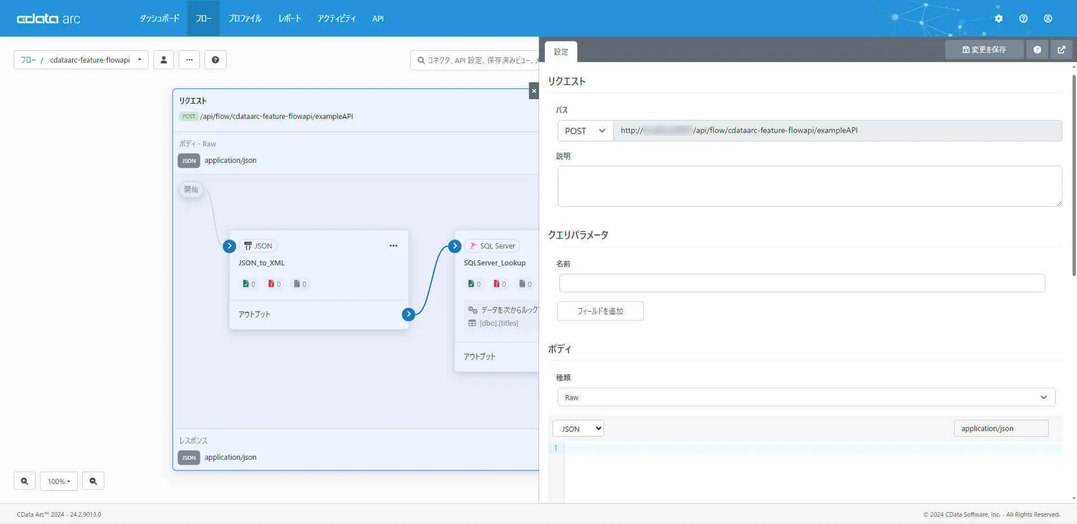
Task: Open the help icon in top bar
Action: tap(1023, 19)
